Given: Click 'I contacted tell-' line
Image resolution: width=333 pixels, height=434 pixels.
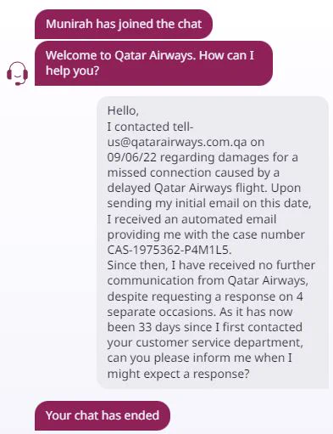Looking at the screenshot, I should tap(150, 127).
